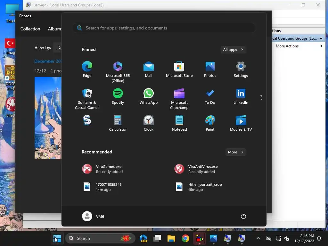Open castle photo thumbnail in Photos
This screenshot has height=246, width=328.
[48, 118]
